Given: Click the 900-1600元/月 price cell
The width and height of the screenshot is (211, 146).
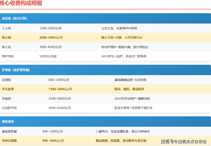Looking at the screenshot, I should pyautogui.click(x=53, y=141).
